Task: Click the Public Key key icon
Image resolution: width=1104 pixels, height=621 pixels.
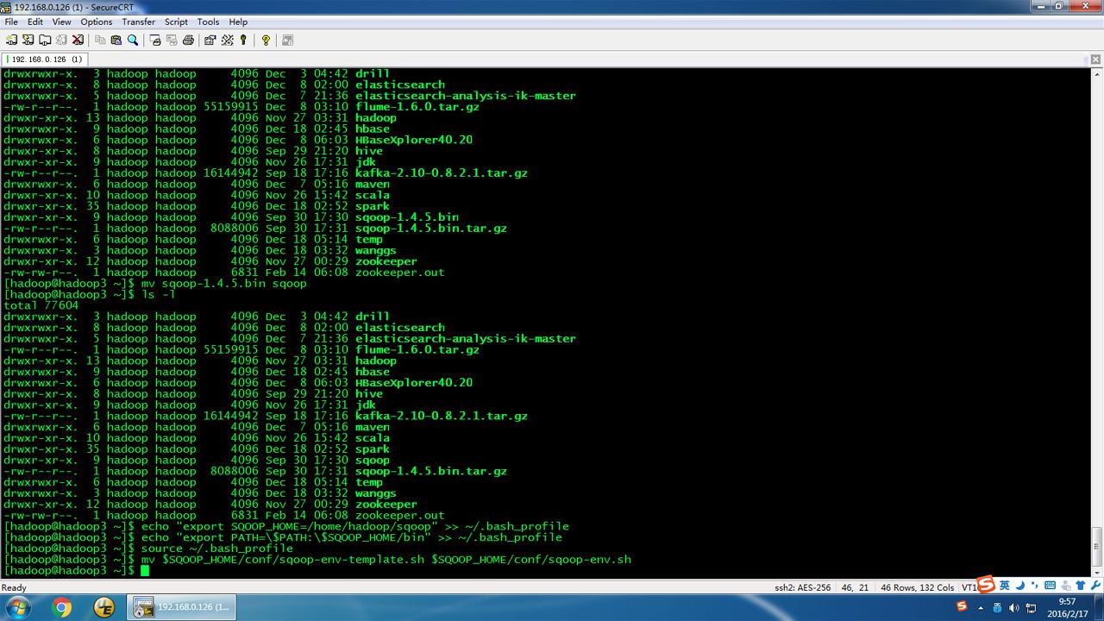Action: pos(243,40)
